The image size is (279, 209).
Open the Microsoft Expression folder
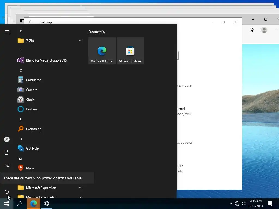pyautogui.click(x=50, y=188)
